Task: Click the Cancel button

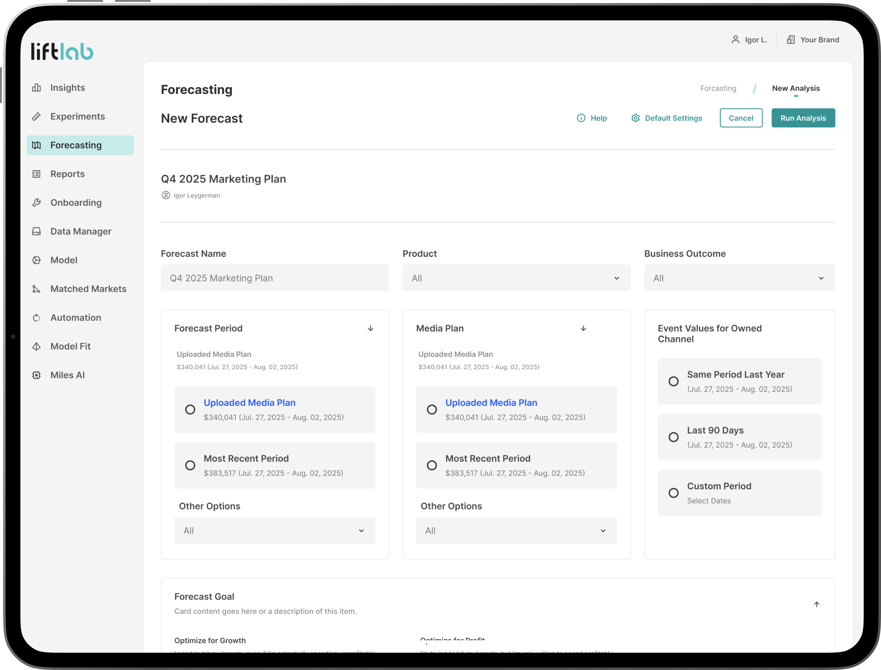Action: pos(741,118)
